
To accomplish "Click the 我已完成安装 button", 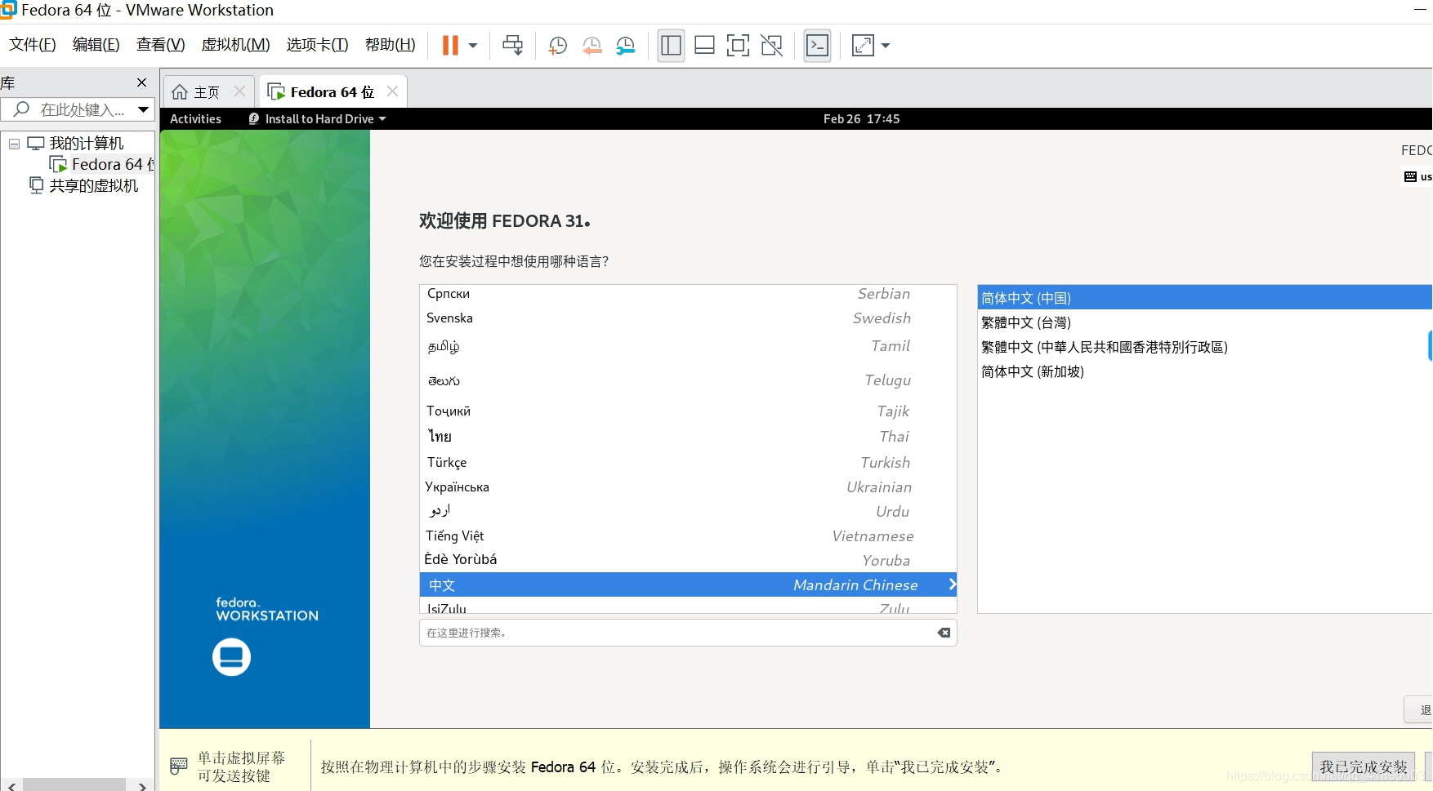I will tap(1364, 767).
